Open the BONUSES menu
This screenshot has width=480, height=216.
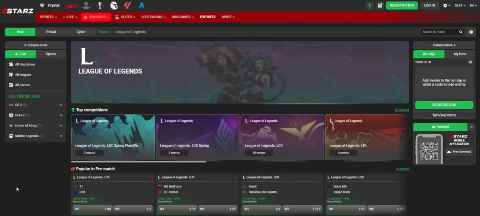[x=96, y=17]
